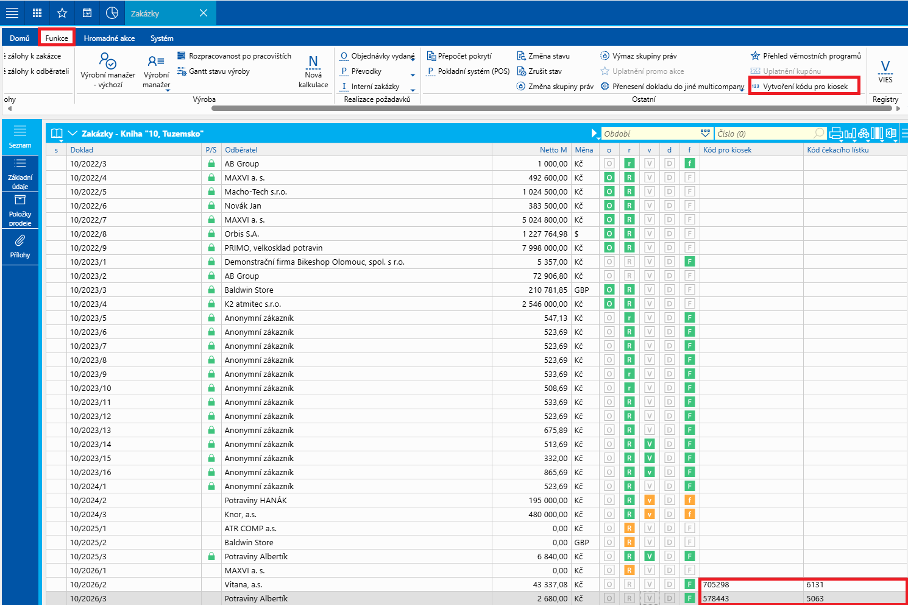Open the VIES registry check
The image size is (908, 605).
885,71
